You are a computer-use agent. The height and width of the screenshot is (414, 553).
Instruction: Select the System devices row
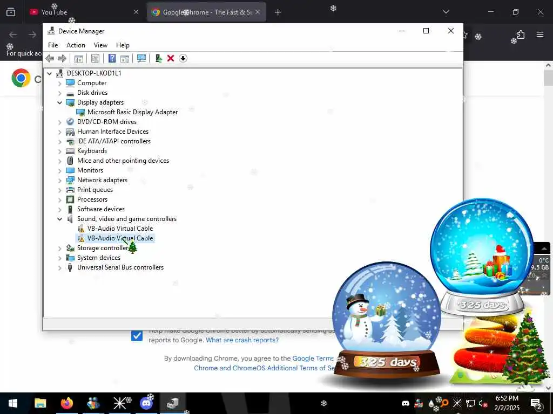coord(99,258)
